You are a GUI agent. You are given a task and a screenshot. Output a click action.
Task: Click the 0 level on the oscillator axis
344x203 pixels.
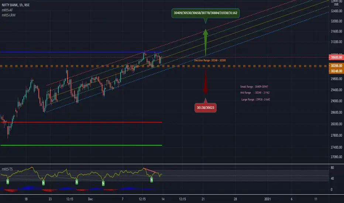331,189
